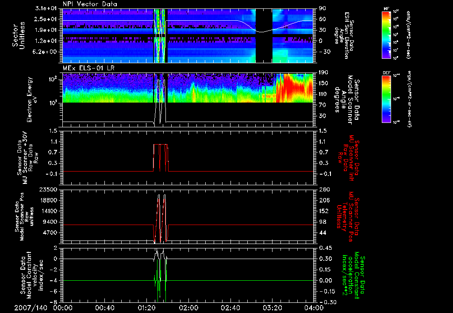The image size is (453, 313).
Task: Click the 03:20 time axis label
Action: (272, 308)
